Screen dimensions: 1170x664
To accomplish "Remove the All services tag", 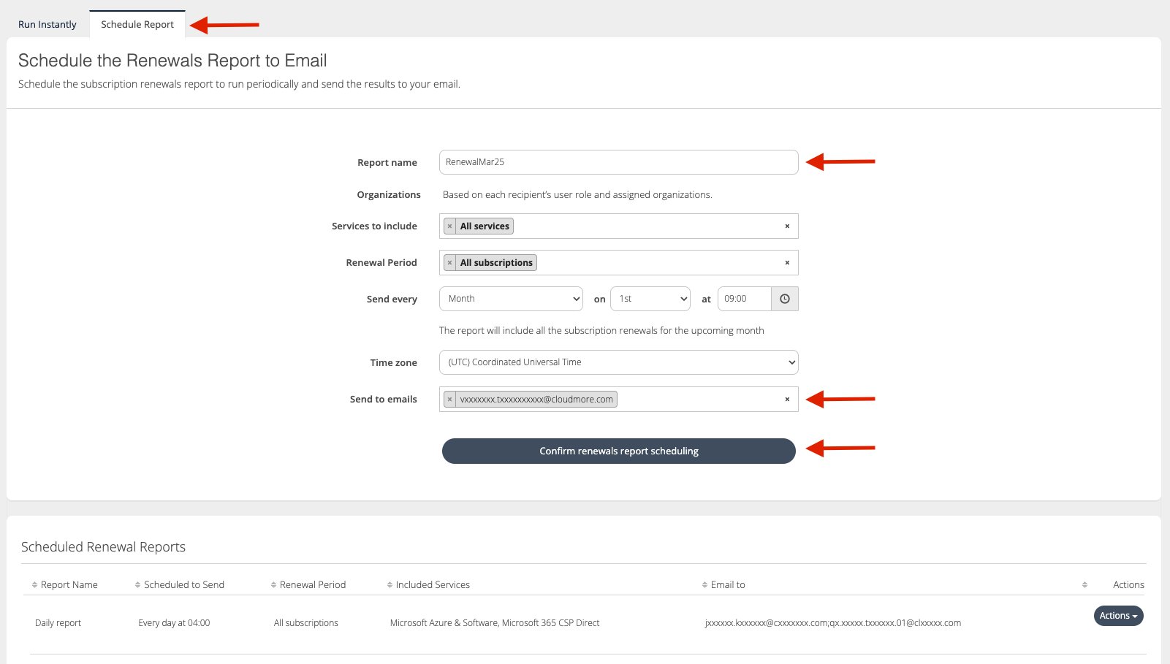I will 449,226.
